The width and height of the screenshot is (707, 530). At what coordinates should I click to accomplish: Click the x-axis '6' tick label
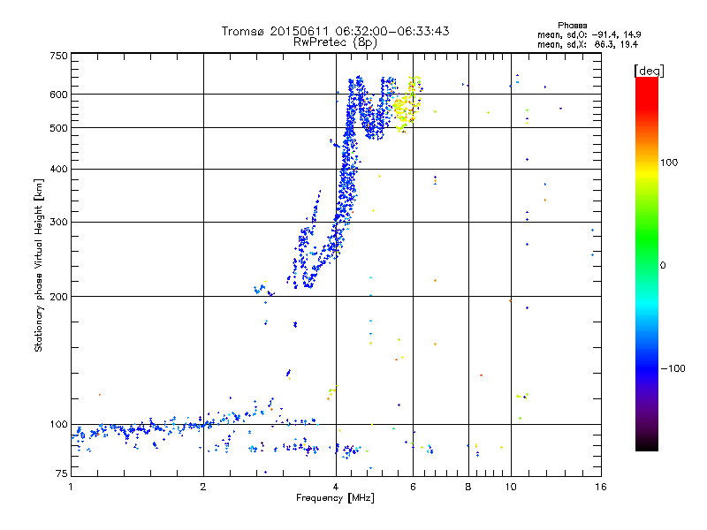tap(413, 487)
